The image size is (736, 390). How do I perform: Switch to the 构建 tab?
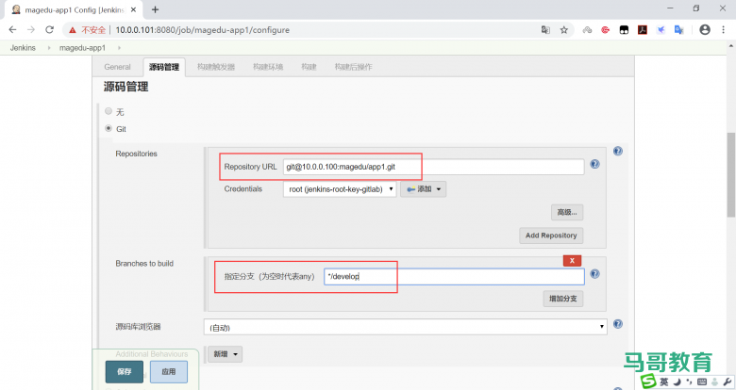pos(309,67)
